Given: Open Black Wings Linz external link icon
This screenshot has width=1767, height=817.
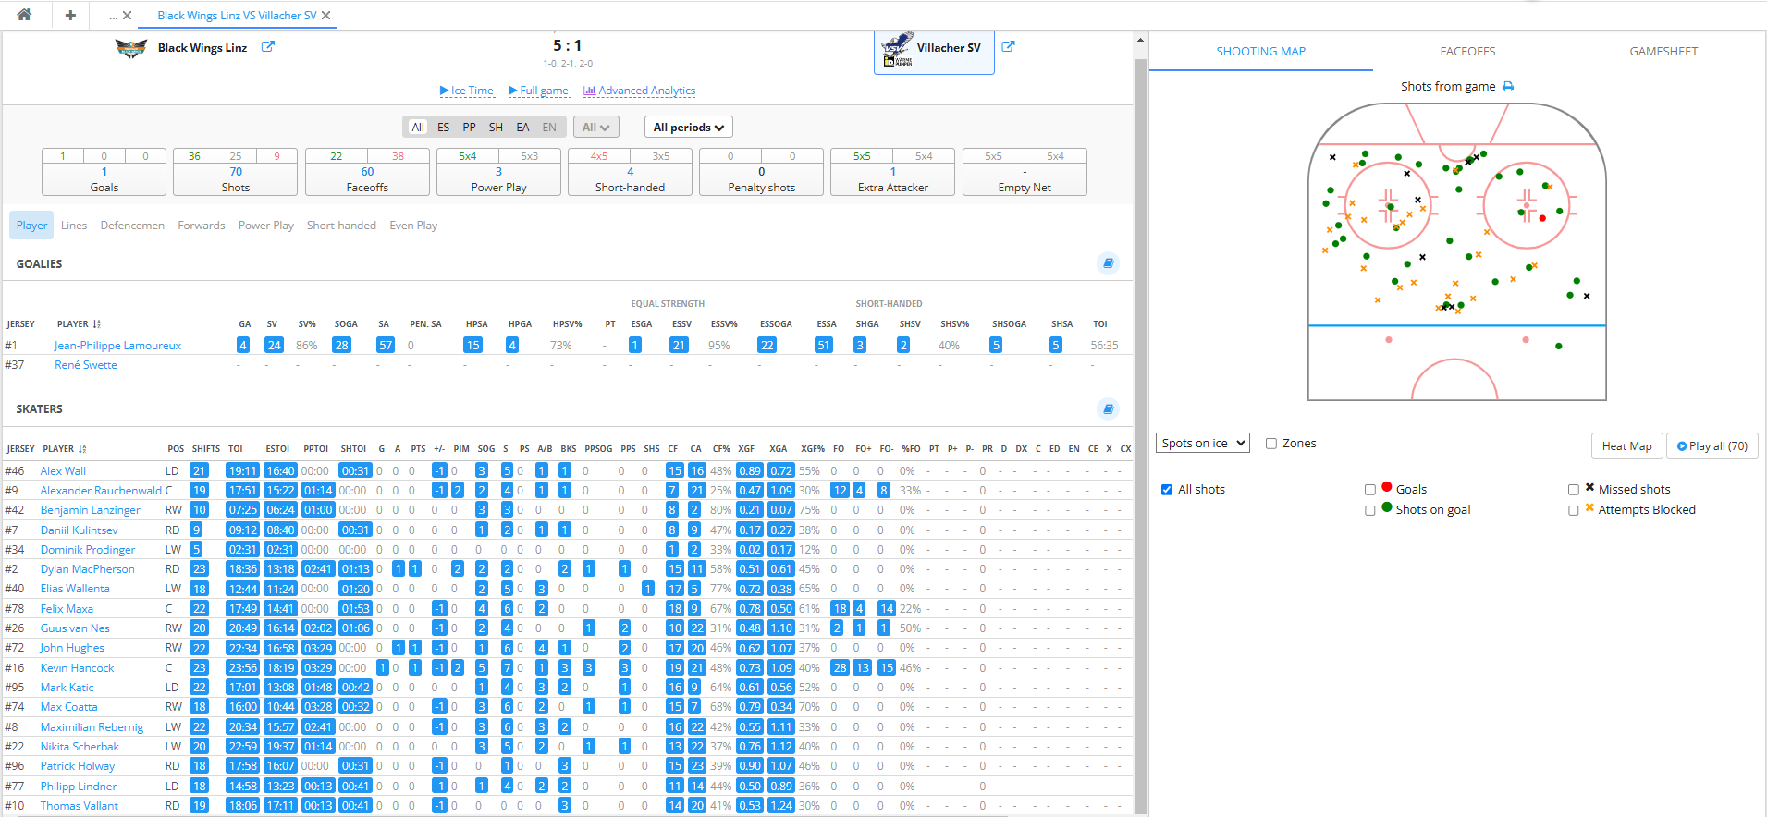Looking at the screenshot, I should 267,47.
